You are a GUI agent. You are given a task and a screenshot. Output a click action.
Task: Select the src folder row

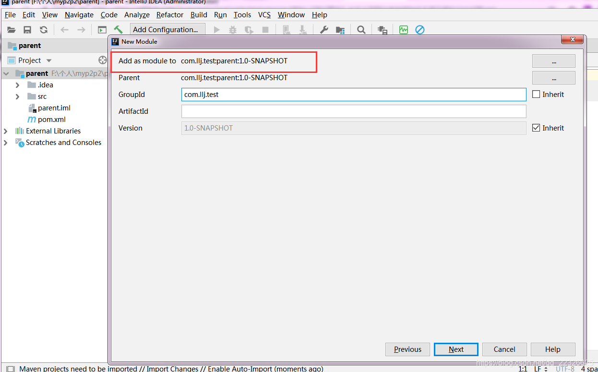coord(54,96)
